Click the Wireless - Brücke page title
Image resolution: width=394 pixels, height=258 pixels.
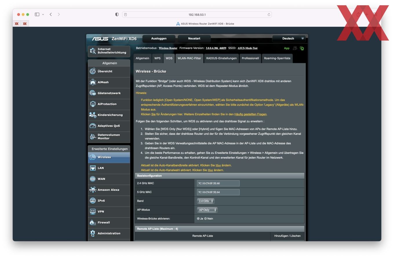[151, 71]
